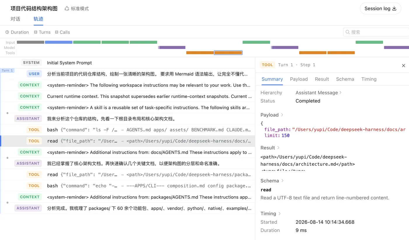Viewport: 409px width, 240px height.
Task: Click the file_path value in Payload
Action: pos(349,130)
